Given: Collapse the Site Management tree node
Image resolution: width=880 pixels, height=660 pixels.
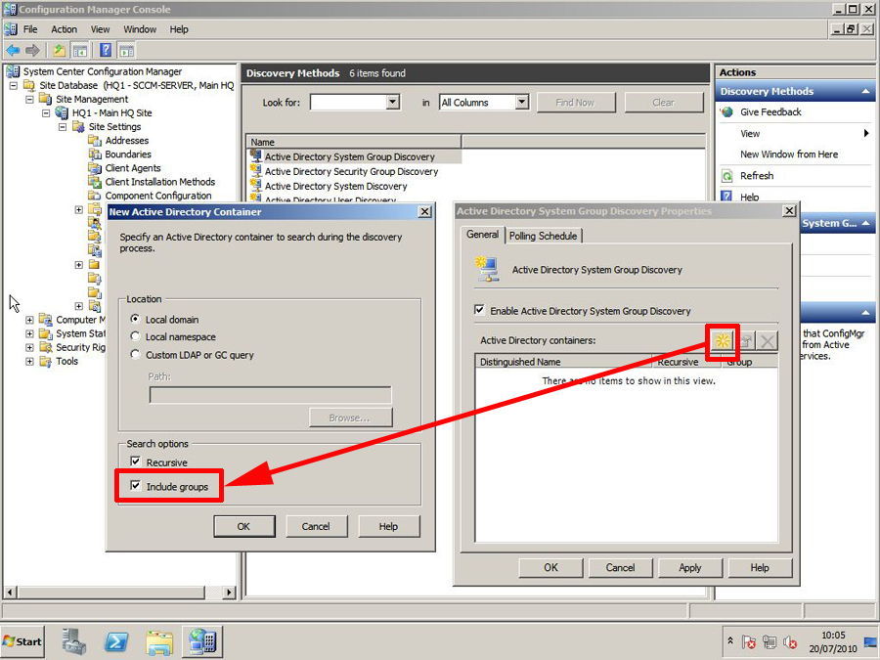Looking at the screenshot, I should tap(29, 100).
